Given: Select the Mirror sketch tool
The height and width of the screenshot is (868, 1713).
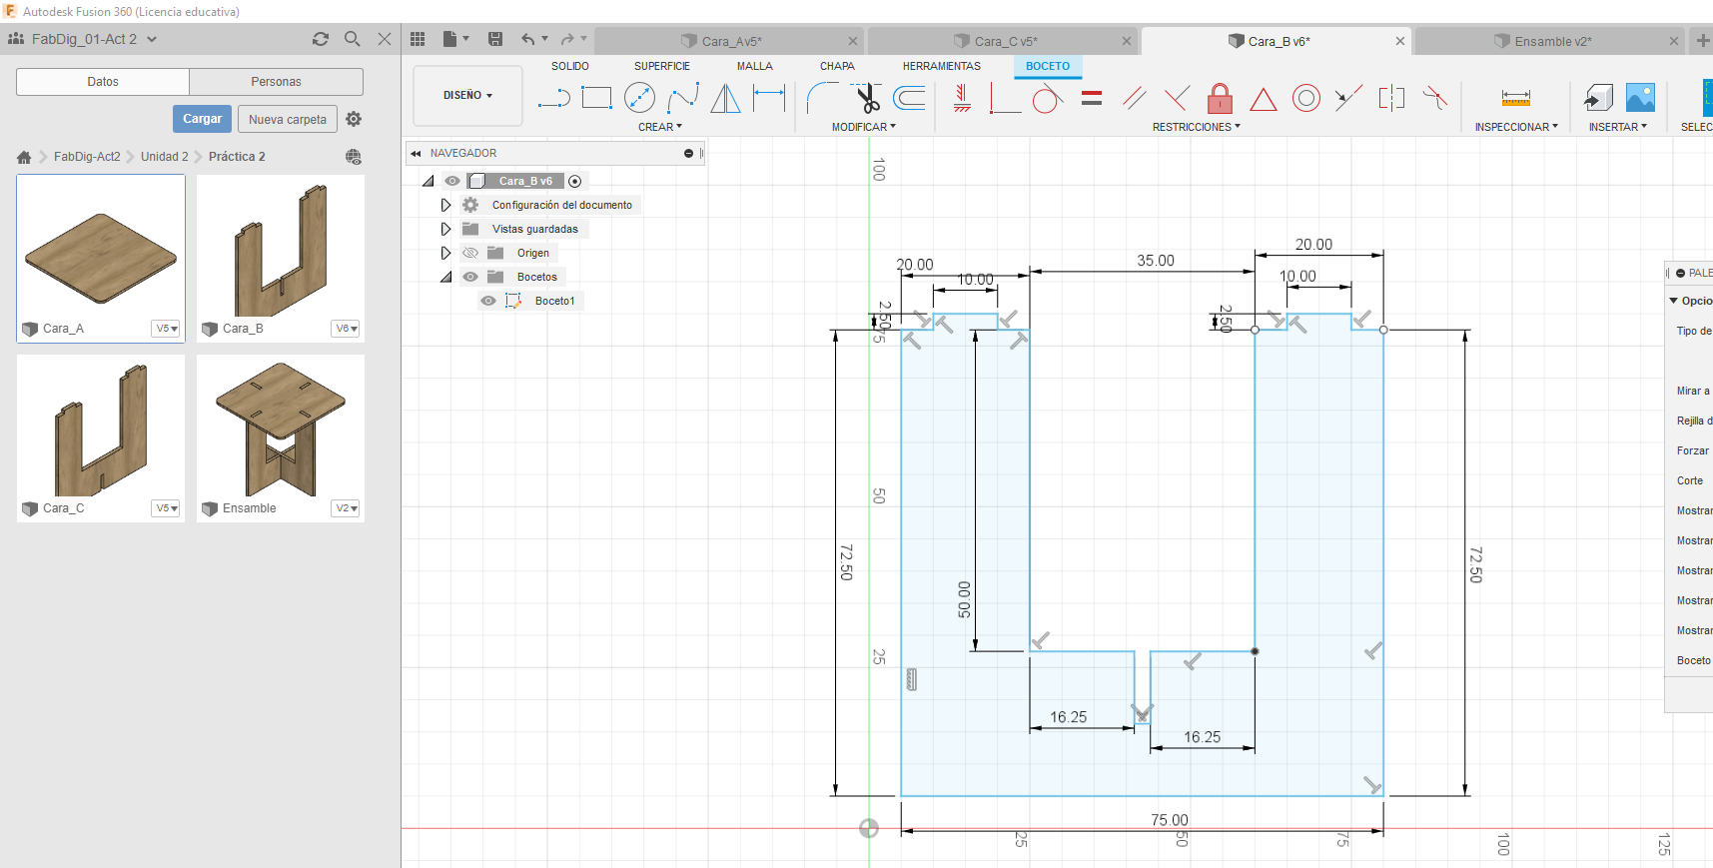Looking at the screenshot, I should 726,98.
